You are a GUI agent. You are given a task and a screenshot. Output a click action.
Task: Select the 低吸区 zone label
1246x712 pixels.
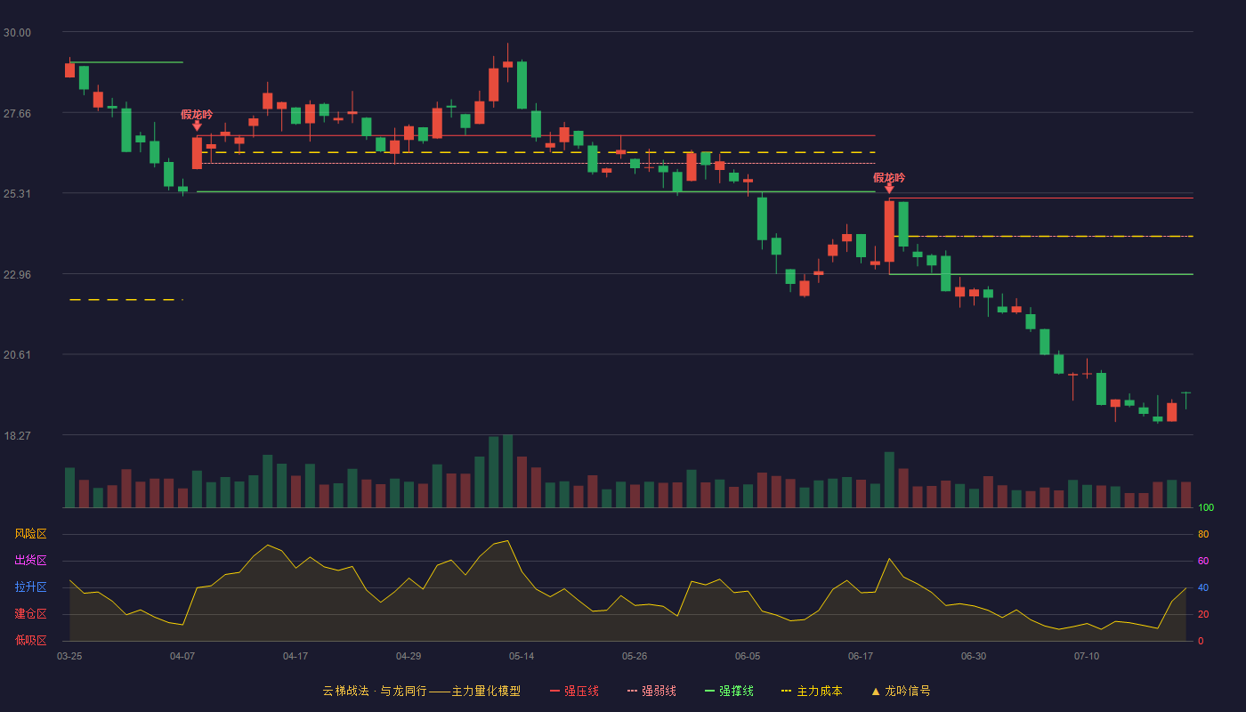click(x=30, y=640)
